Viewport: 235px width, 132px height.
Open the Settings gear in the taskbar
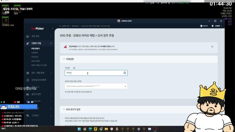139,129
